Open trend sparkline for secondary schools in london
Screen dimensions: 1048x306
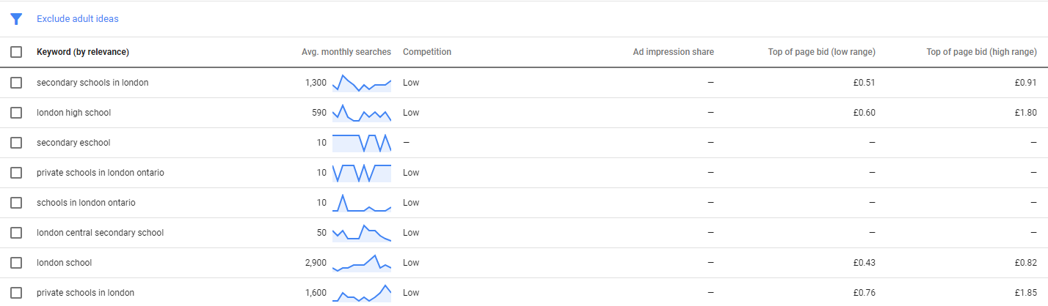[x=362, y=83]
